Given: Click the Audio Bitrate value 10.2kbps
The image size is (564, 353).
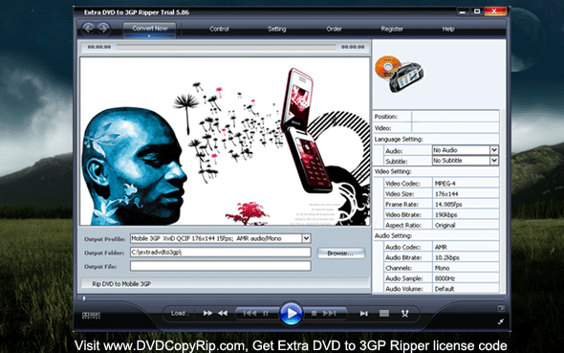Looking at the screenshot, I should 447,257.
